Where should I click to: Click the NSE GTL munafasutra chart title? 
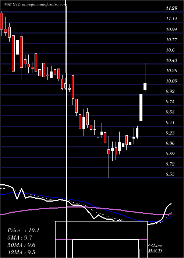35,4
